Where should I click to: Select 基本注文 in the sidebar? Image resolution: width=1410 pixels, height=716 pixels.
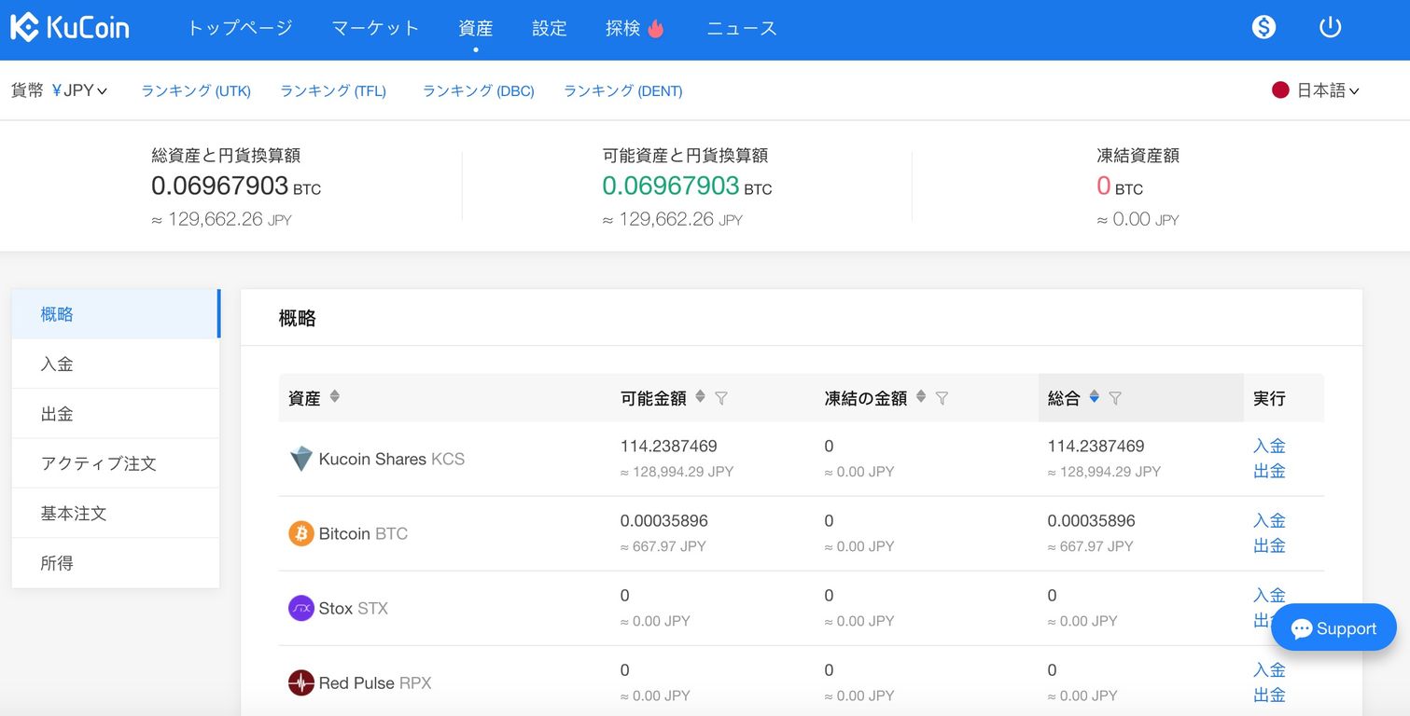116,514
